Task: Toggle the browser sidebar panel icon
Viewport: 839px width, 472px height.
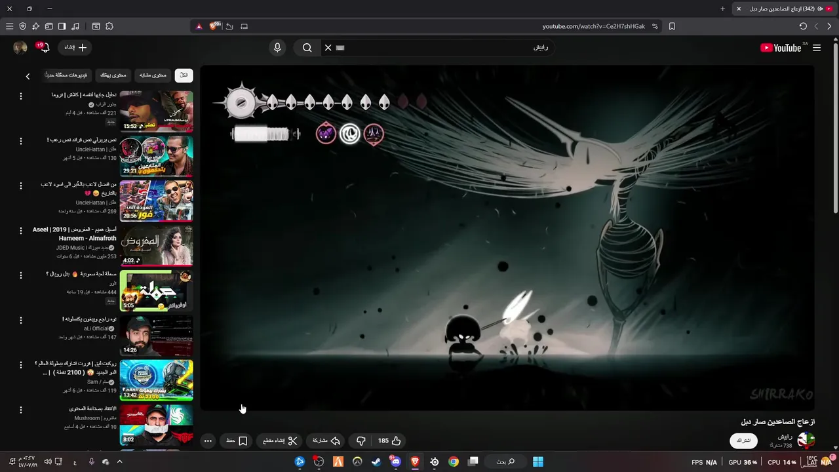Action: 62,26
